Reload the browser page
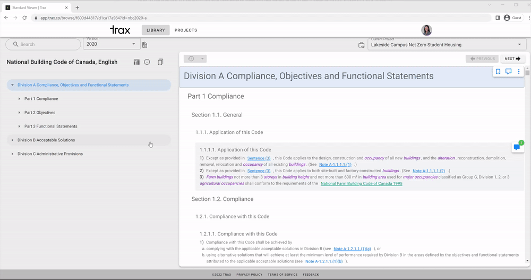This screenshot has width=531, height=280. pos(24,18)
